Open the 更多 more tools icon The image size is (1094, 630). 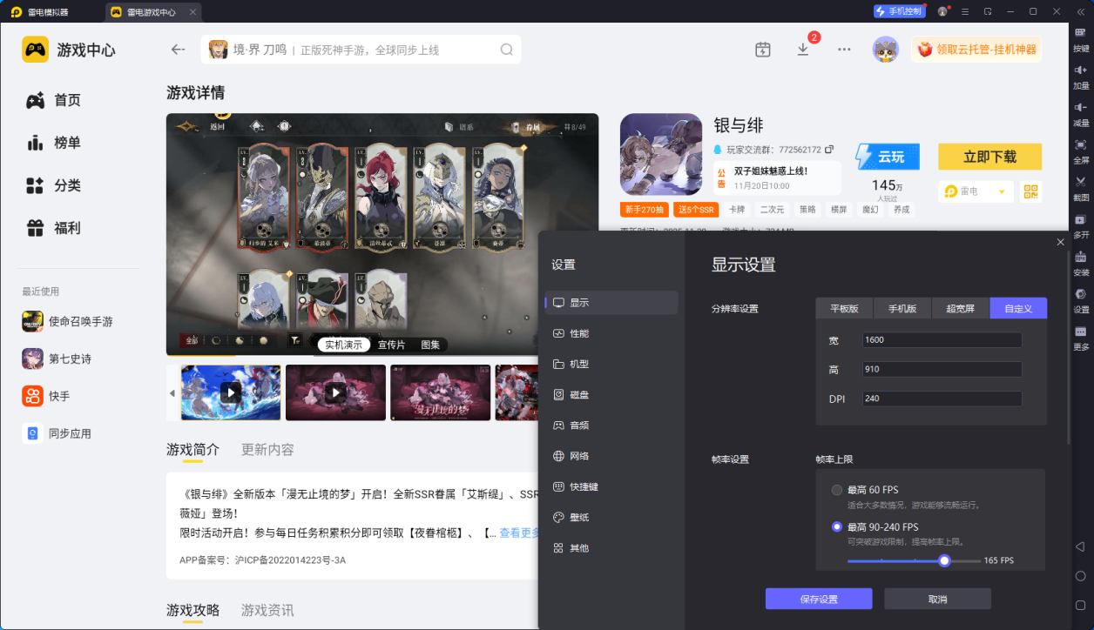[1080, 338]
